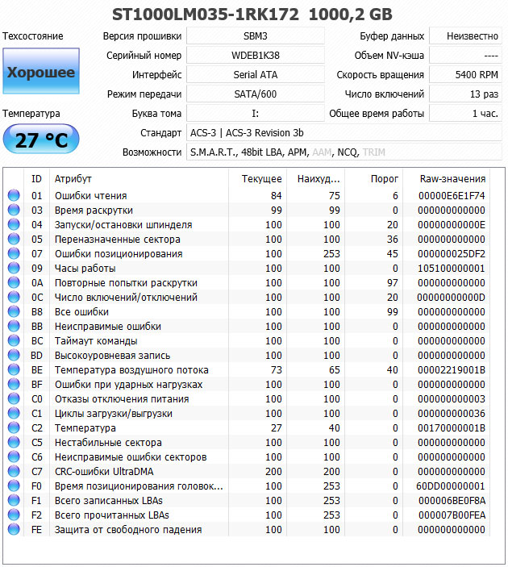Click status orb for Ошибки при ударных нагрузках
Screen dimensions: 508x567
14,384
